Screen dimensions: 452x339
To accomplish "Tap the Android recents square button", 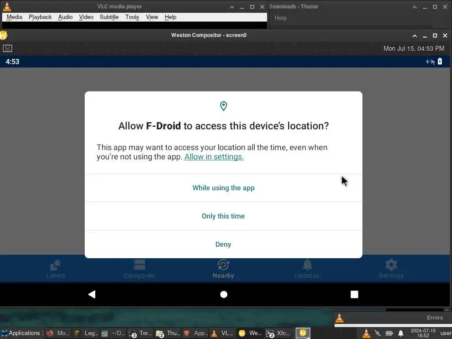I will coord(354,294).
